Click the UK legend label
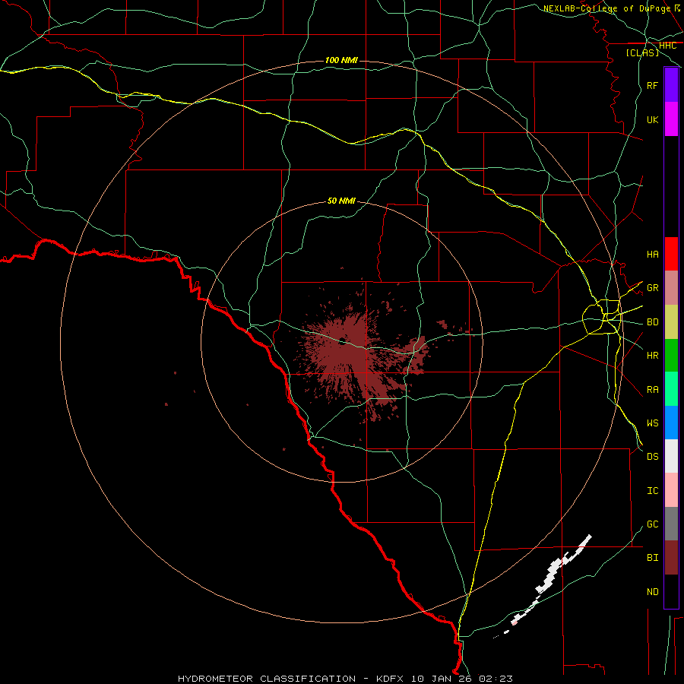The height and width of the screenshot is (684, 684). (652, 119)
